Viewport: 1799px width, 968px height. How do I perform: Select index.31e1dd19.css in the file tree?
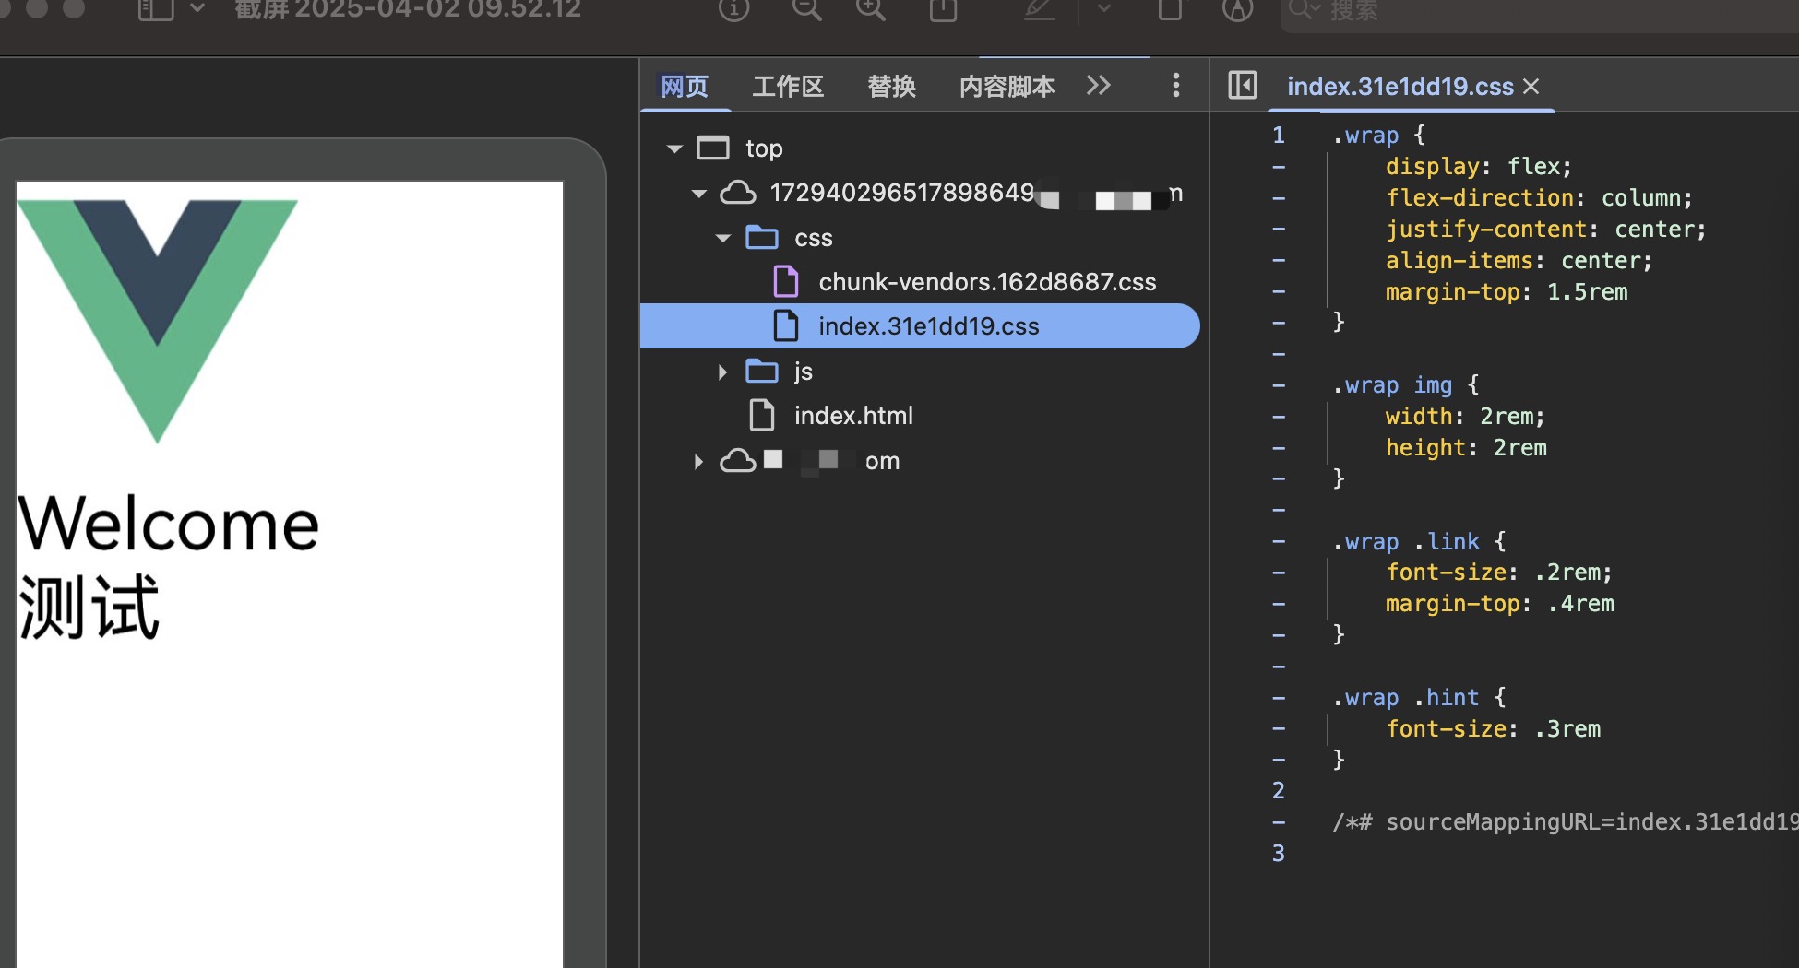click(x=920, y=326)
